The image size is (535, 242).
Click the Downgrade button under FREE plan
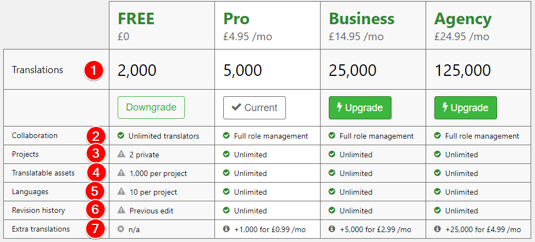(x=151, y=107)
